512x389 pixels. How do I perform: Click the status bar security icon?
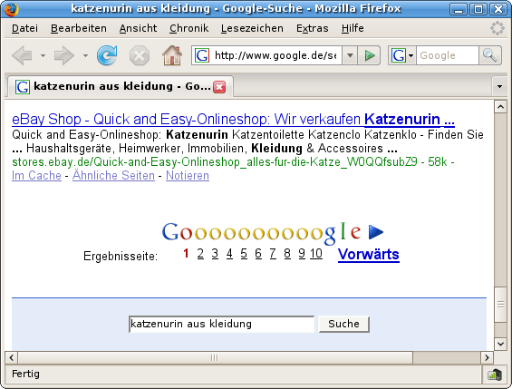(x=495, y=374)
